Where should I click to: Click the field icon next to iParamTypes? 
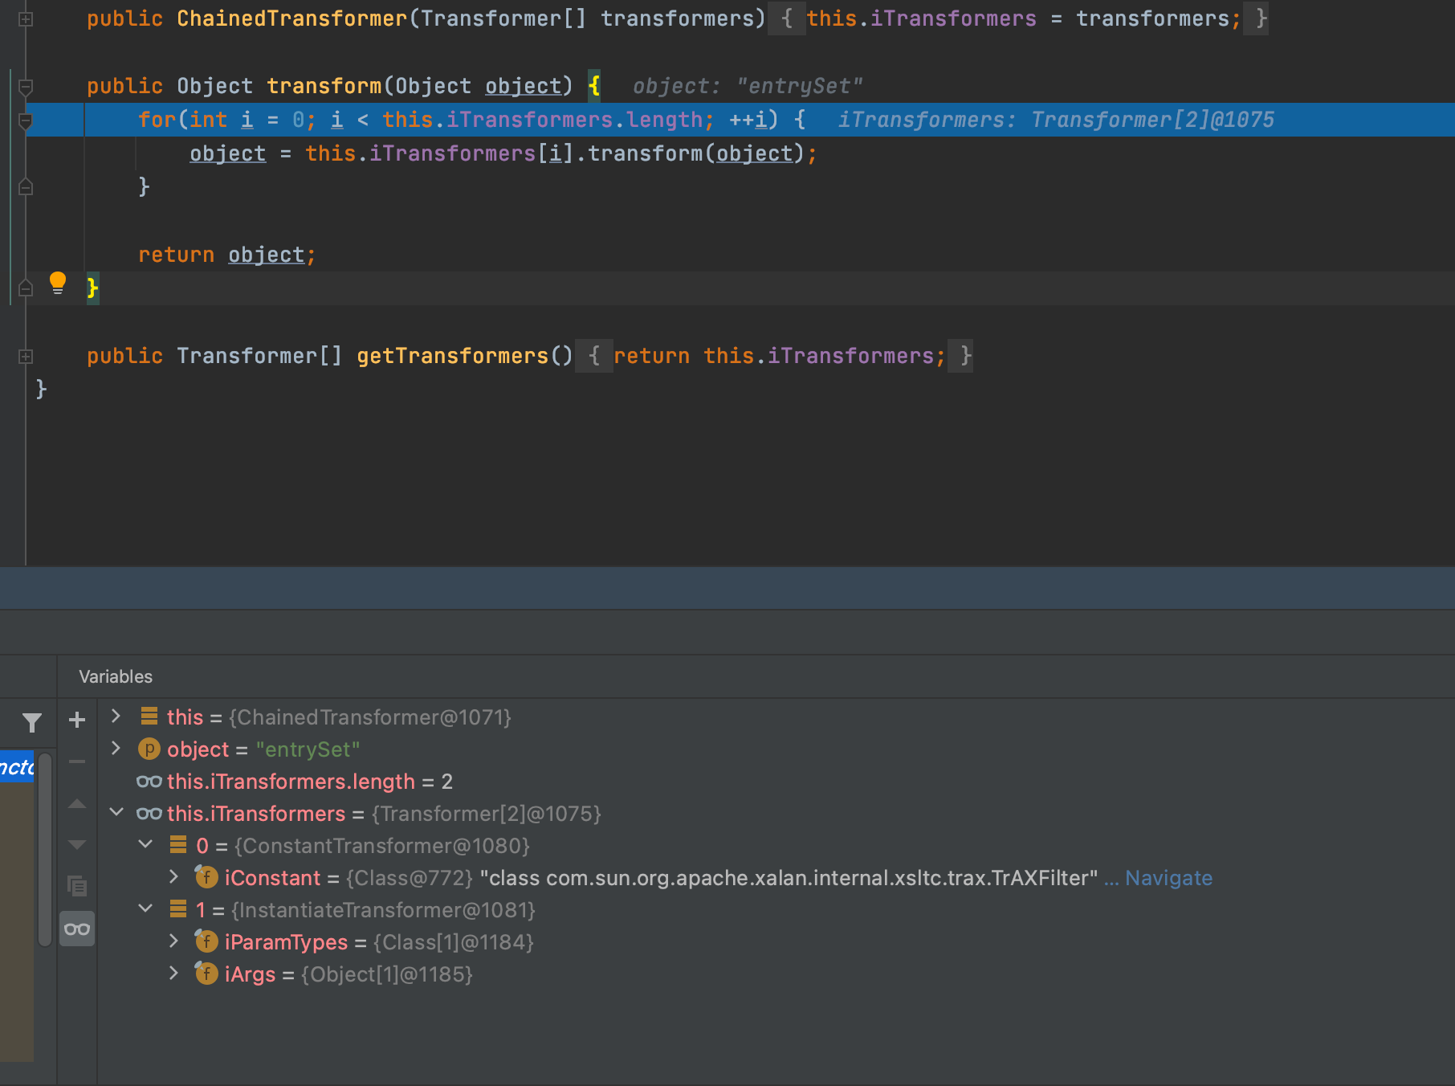click(206, 941)
